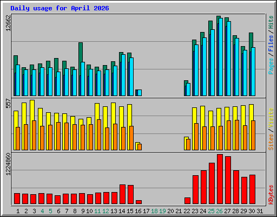This screenshot has width=277, height=217.
Task: Click day label 28 on the x-axis
Action: pos(235,211)
